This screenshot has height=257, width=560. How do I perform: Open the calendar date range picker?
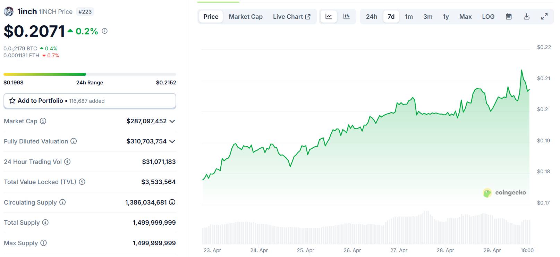click(509, 16)
